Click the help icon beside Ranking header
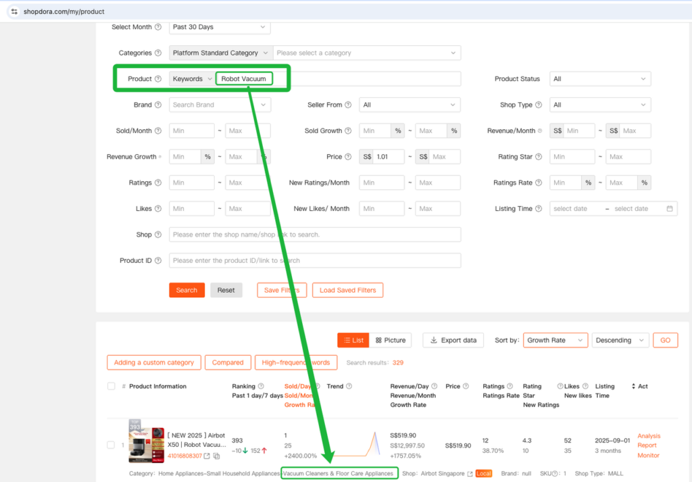This screenshot has width=692, height=482. tap(261, 386)
